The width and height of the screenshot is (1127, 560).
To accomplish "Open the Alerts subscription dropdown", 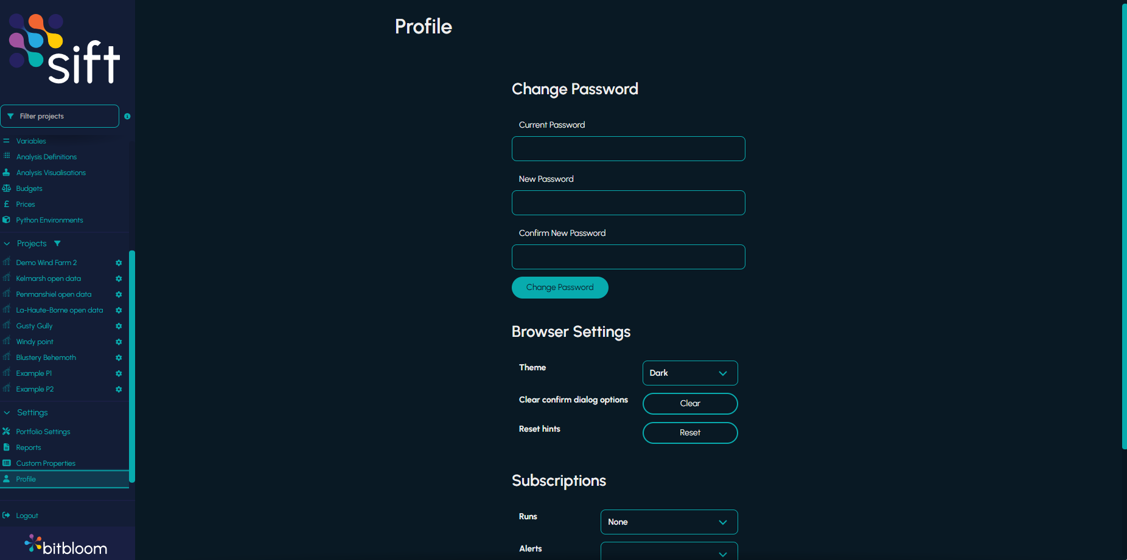I will 669,551.
